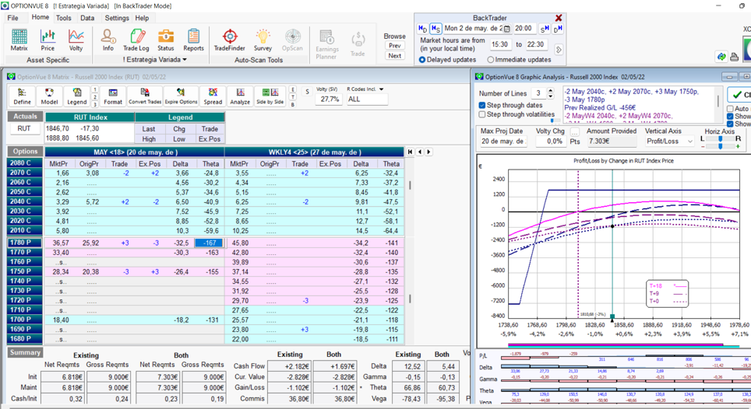Click the BackTrader time field 20:00

click(x=524, y=29)
